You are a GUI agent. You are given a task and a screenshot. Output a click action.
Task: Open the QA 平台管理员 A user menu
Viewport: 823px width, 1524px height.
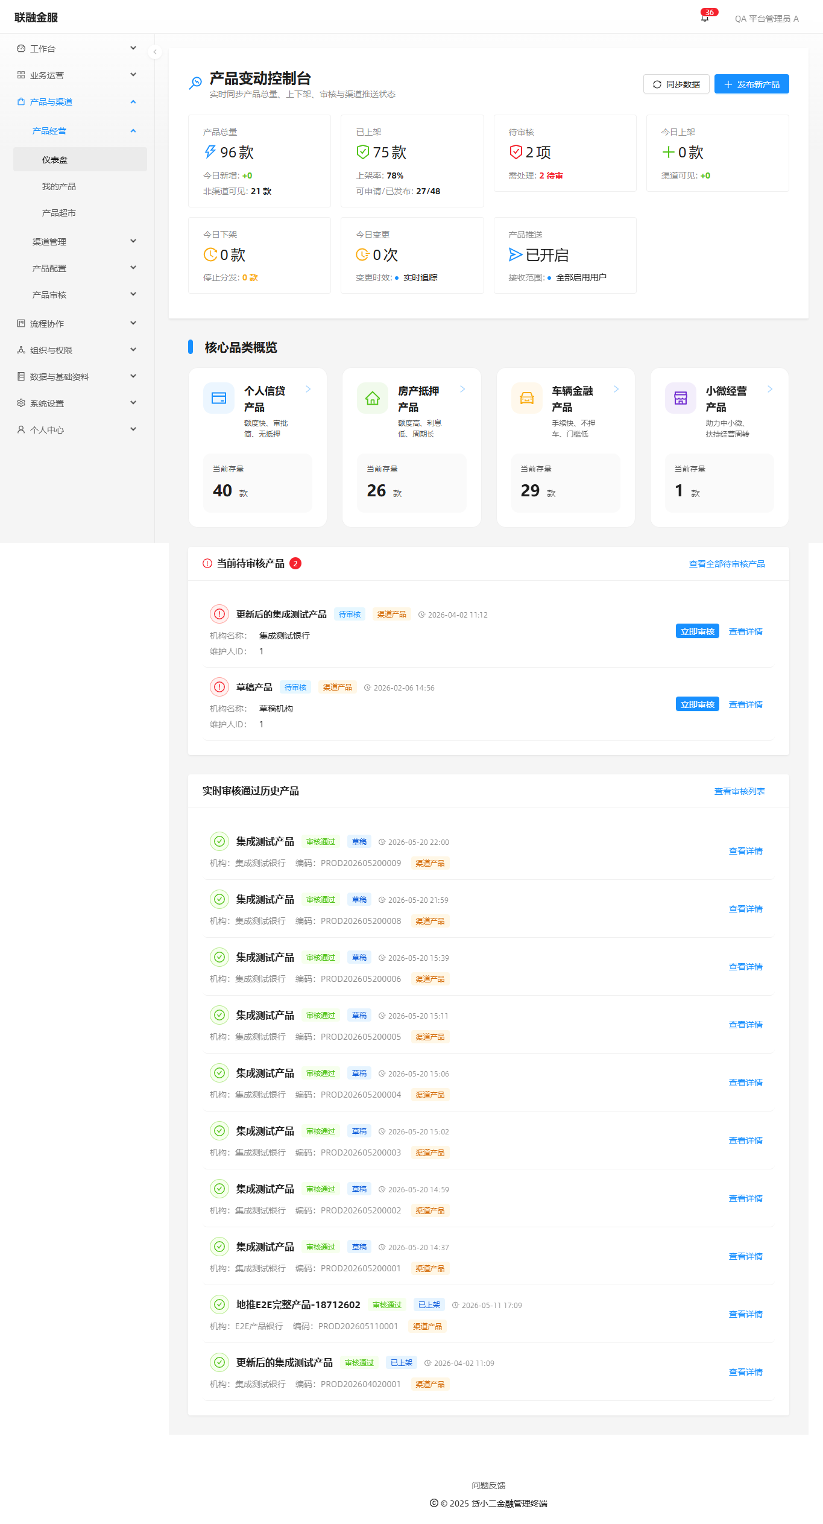tap(766, 19)
